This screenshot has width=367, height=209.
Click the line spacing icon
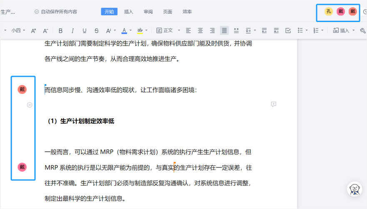[248, 31]
